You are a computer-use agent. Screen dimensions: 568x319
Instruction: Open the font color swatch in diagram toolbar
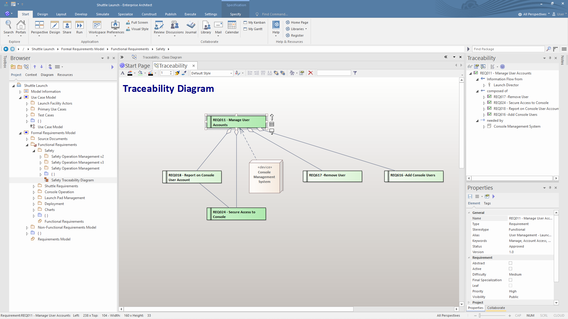click(x=130, y=73)
